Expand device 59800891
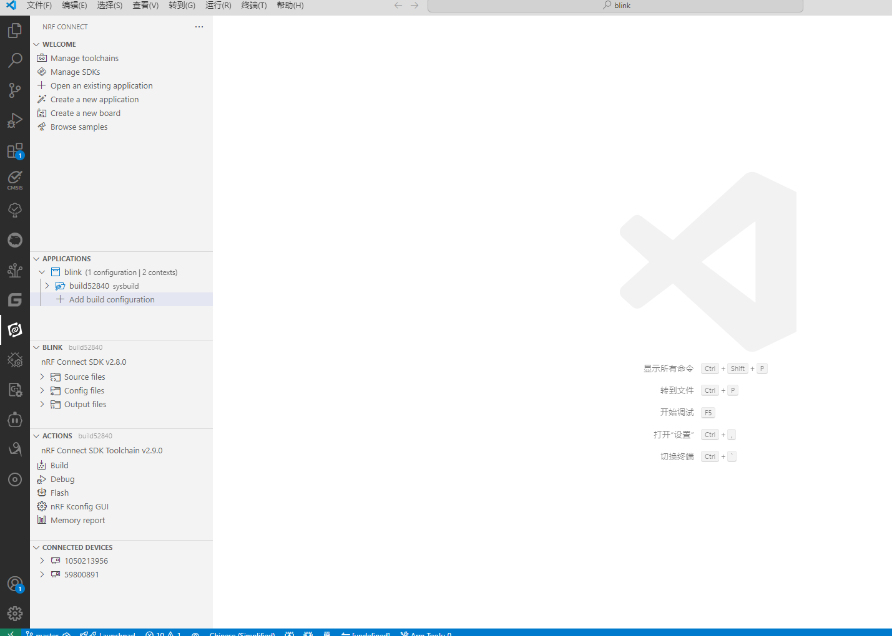 pos(42,575)
